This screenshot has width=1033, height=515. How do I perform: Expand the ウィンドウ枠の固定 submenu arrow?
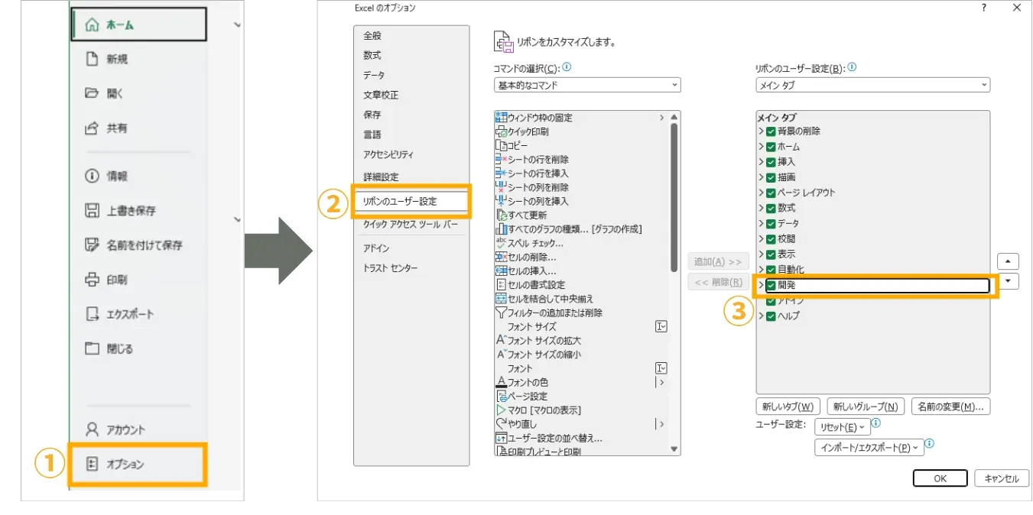661,118
